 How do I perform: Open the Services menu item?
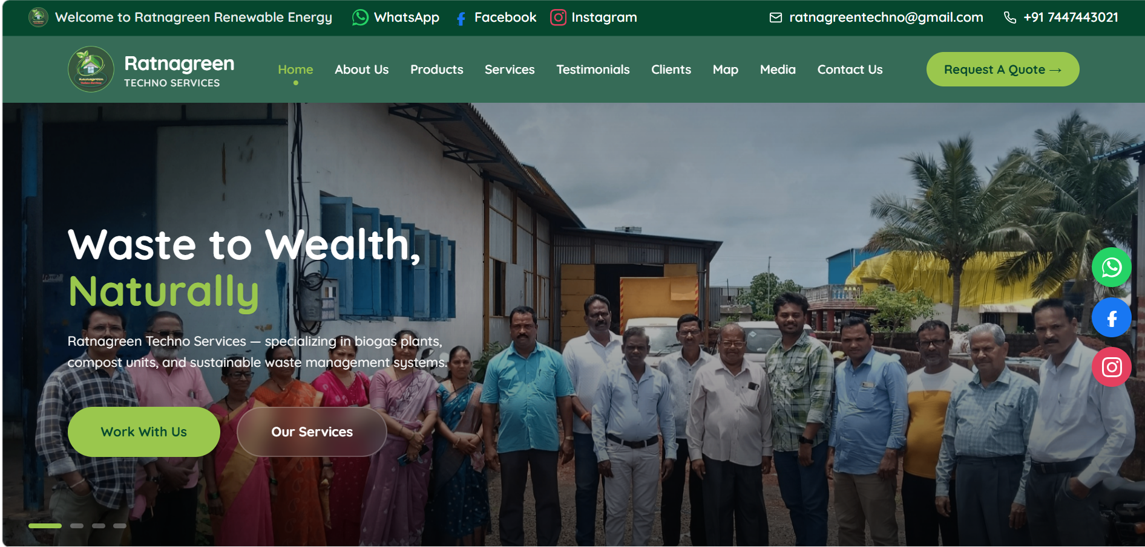click(510, 70)
